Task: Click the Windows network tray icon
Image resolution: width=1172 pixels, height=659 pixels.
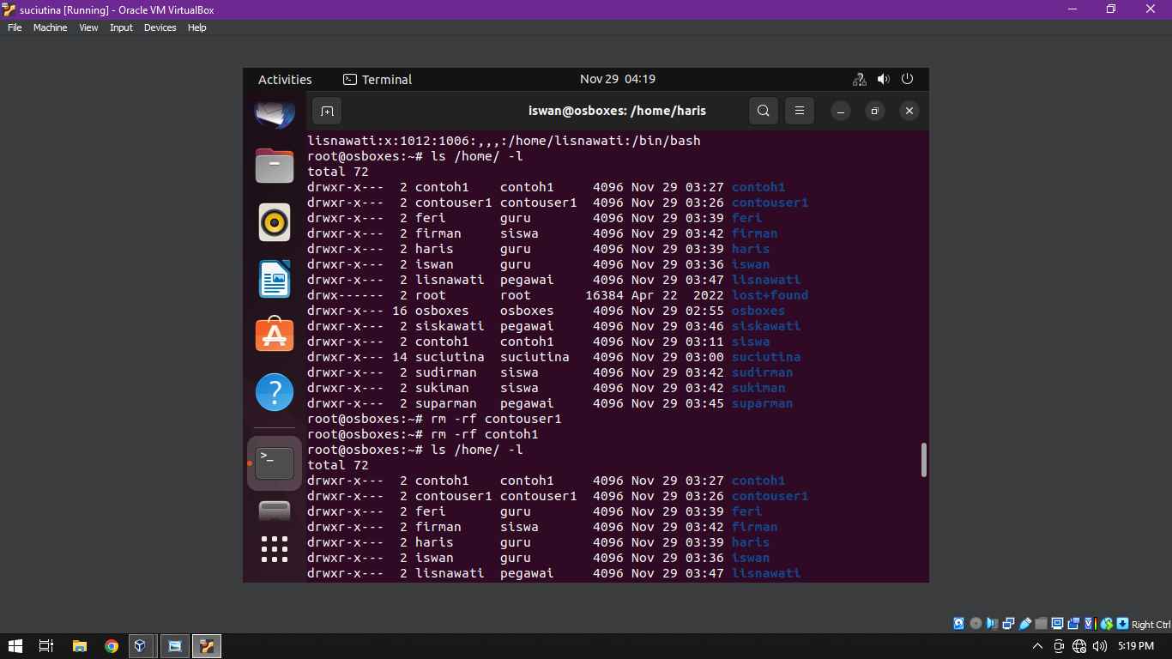Action: click(1079, 646)
